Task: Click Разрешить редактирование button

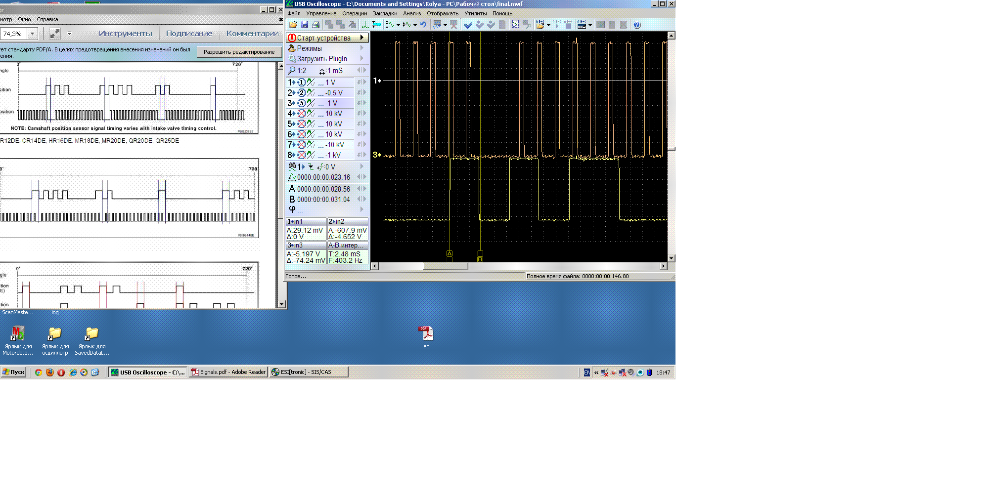Action: [239, 52]
